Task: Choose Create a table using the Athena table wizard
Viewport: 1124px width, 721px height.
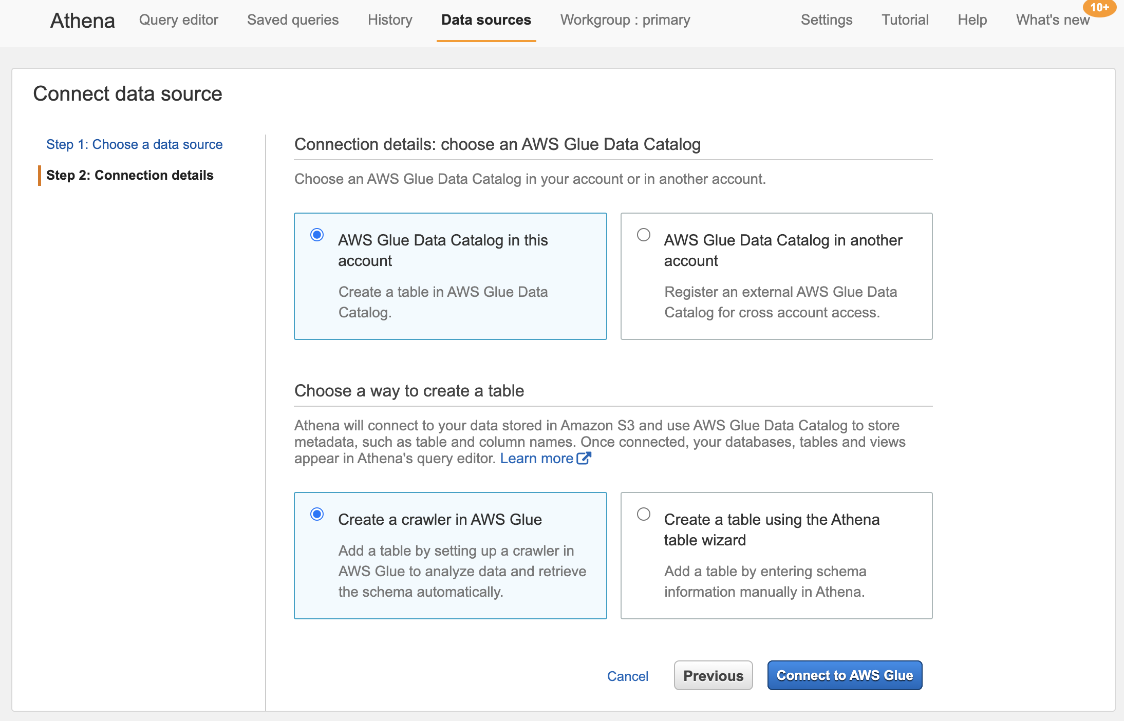Action: (643, 514)
